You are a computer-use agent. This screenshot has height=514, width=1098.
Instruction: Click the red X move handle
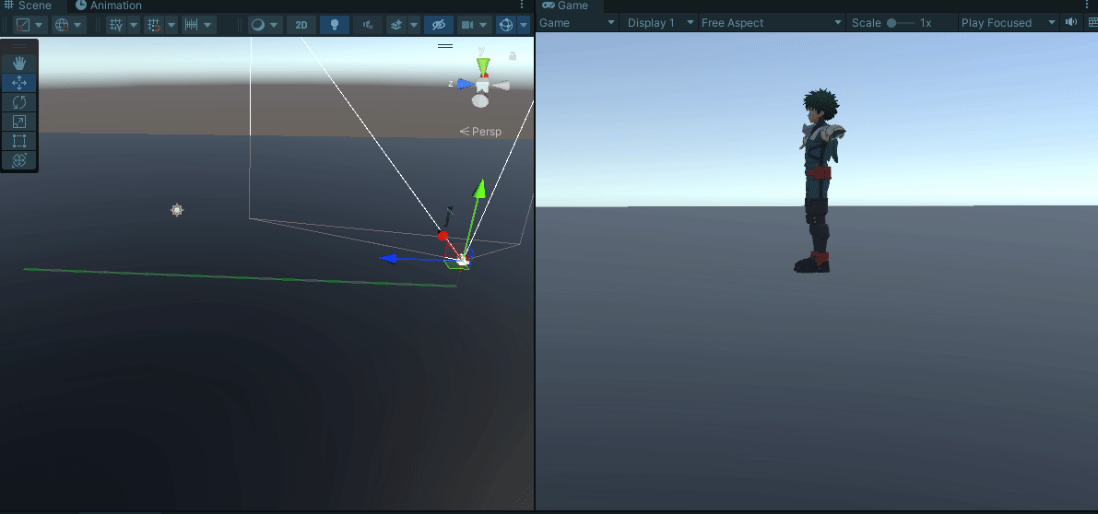(x=443, y=236)
